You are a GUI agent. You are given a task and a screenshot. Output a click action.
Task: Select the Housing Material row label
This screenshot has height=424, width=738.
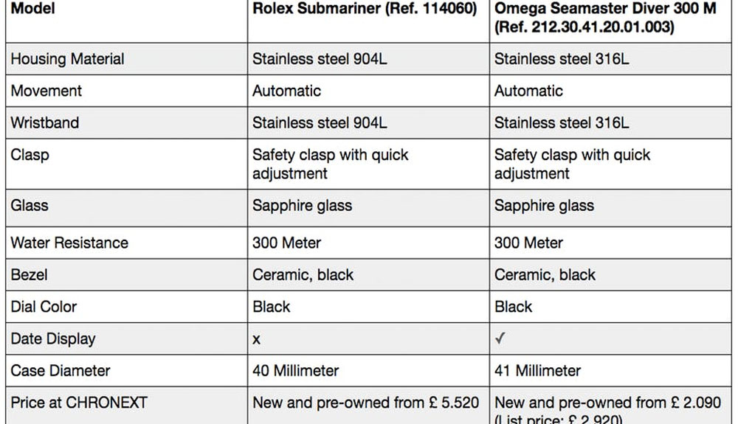(67, 59)
